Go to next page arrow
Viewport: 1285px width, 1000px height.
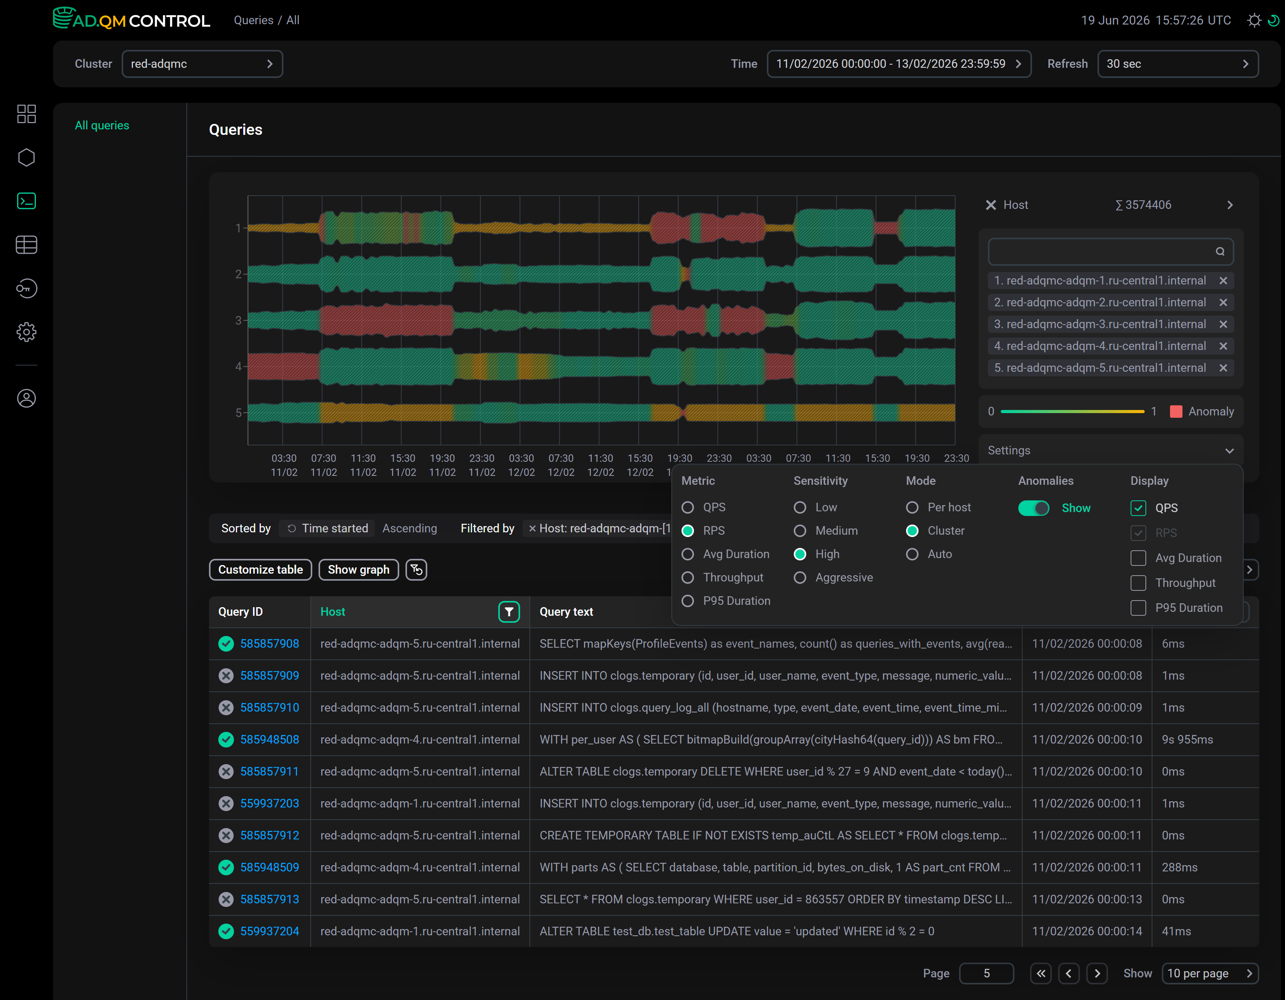(1097, 973)
